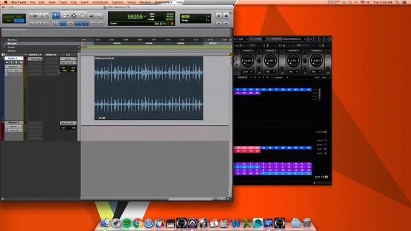Open the Window menu
The width and height of the screenshot is (411, 231).
[x=145, y=2]
